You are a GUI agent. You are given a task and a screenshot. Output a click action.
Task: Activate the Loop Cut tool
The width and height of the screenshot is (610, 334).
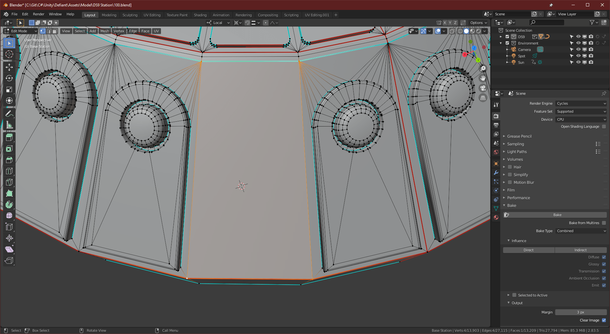click(9, 171)
